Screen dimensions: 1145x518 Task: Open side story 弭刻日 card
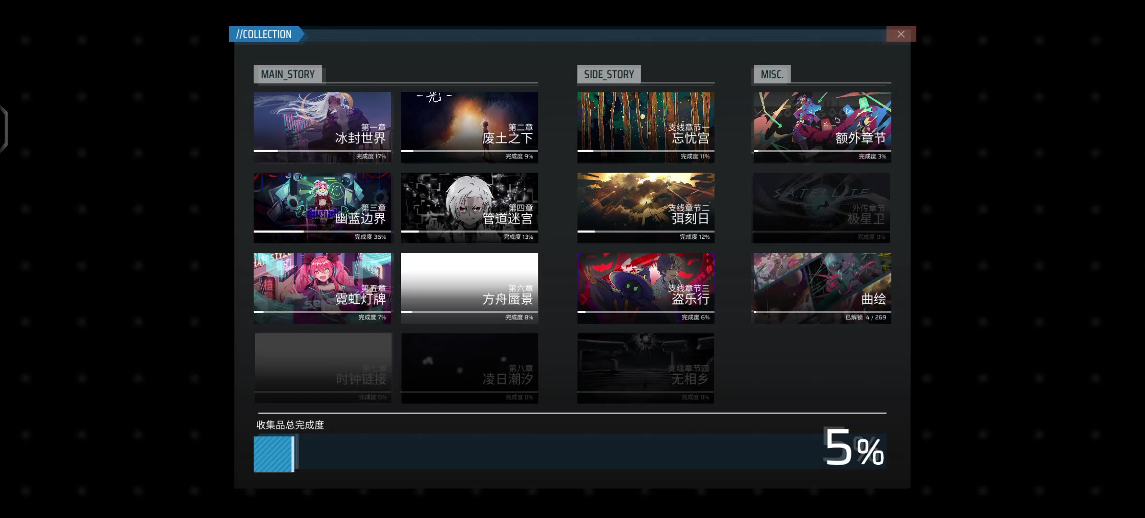[646, 208]
